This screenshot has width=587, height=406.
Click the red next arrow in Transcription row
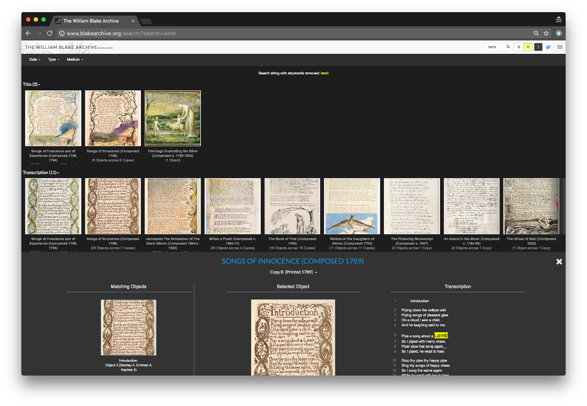point(557,204)
